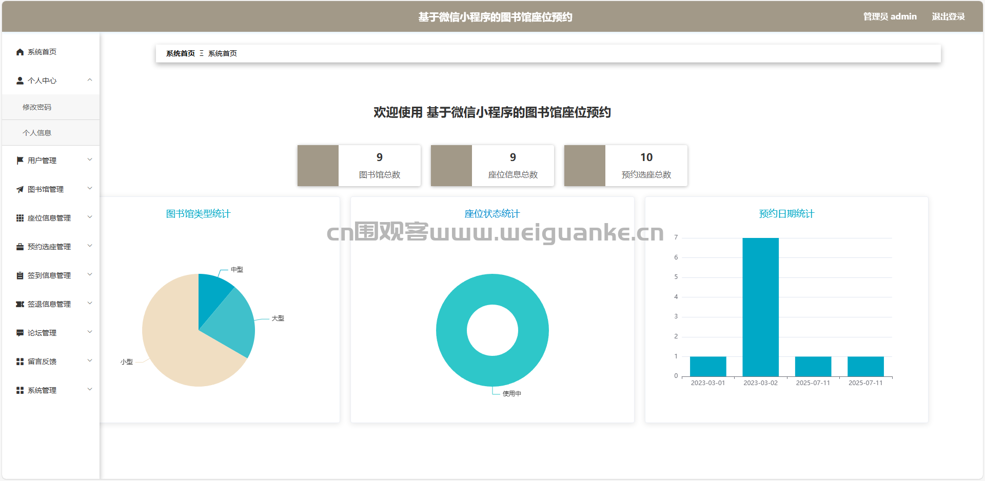Click the first 系统首页 breadcrumb link

181,53
